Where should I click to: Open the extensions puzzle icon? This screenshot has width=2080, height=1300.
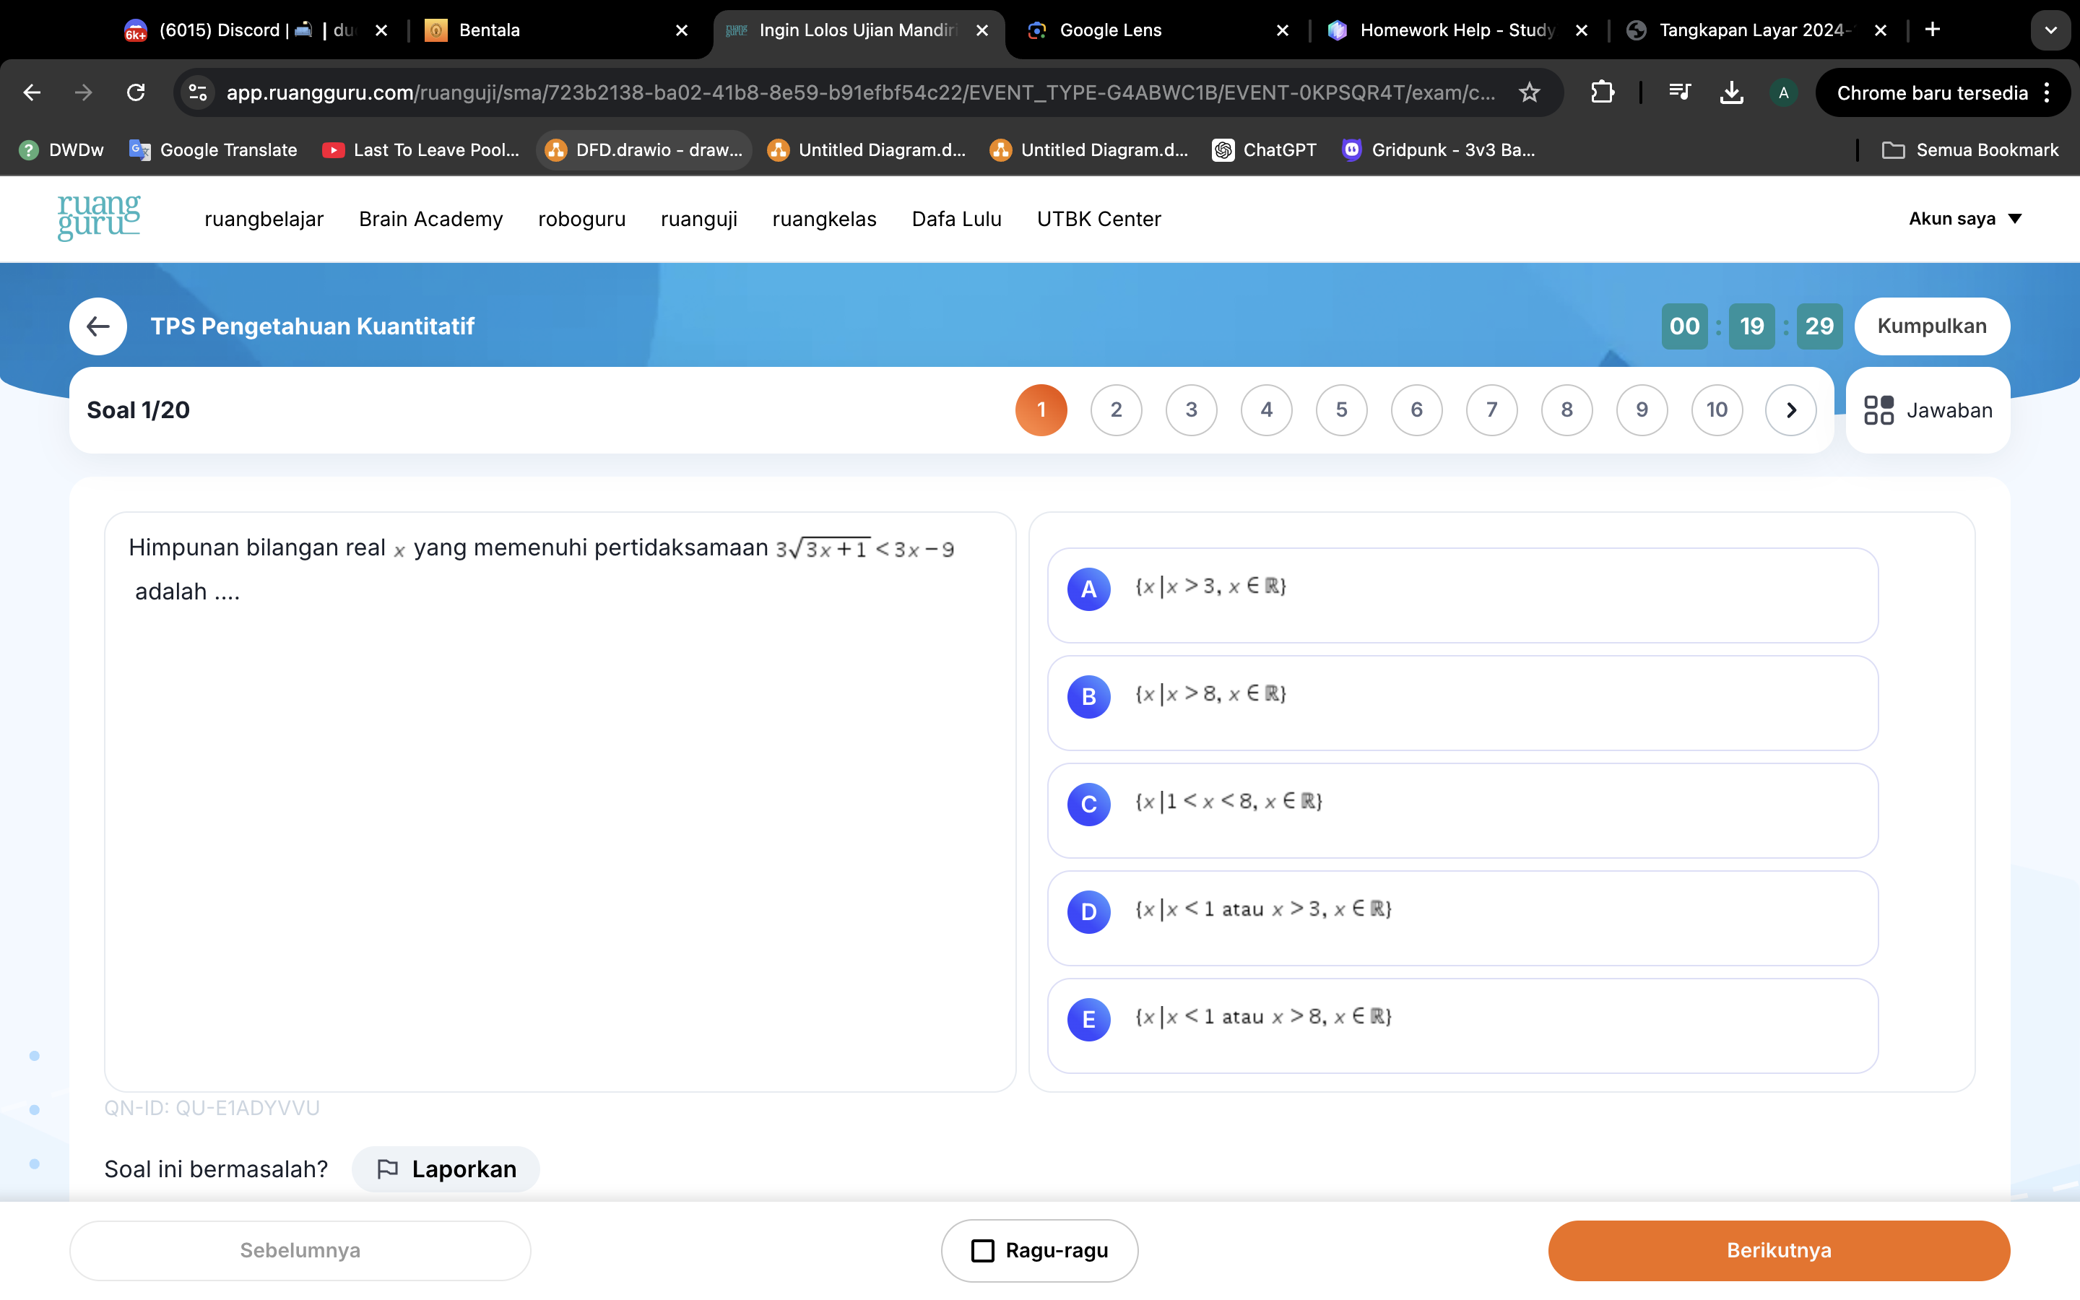point(1602,92)
